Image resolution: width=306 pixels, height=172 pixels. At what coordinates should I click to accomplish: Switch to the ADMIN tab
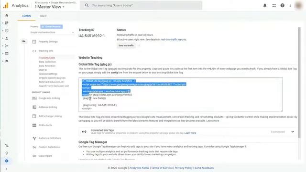[x=26, y=16]
